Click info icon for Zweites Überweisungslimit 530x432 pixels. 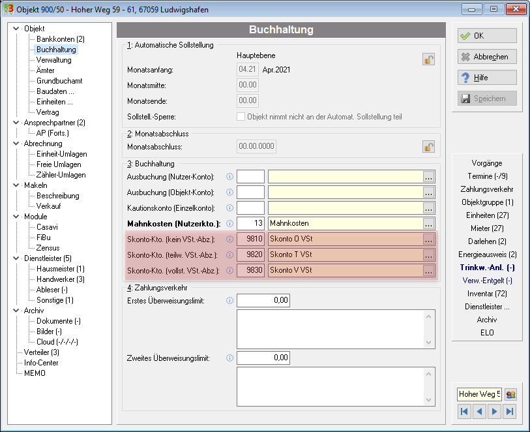(x=229, y=358)
